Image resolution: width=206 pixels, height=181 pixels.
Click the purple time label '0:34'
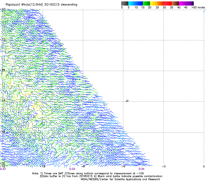[141, 169]
